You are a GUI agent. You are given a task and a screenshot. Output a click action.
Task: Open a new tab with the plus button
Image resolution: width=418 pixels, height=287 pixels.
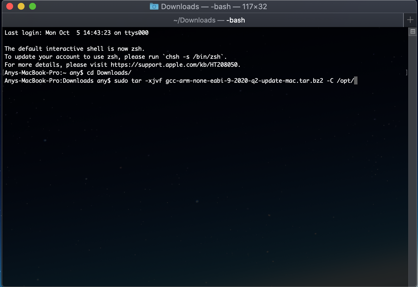(x=410, y=20)
